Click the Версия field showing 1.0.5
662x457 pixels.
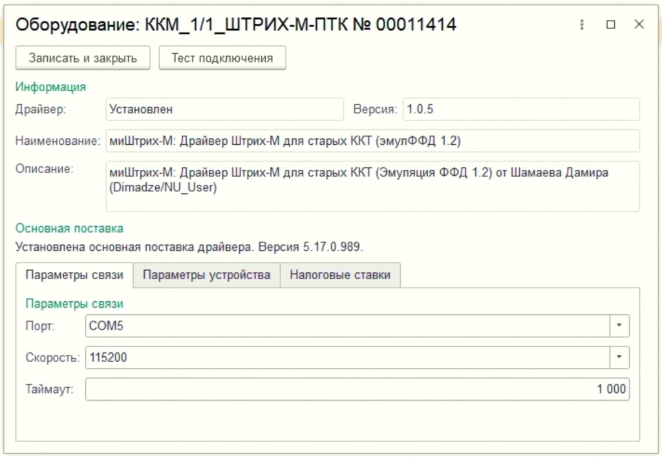tap(520, 109)
